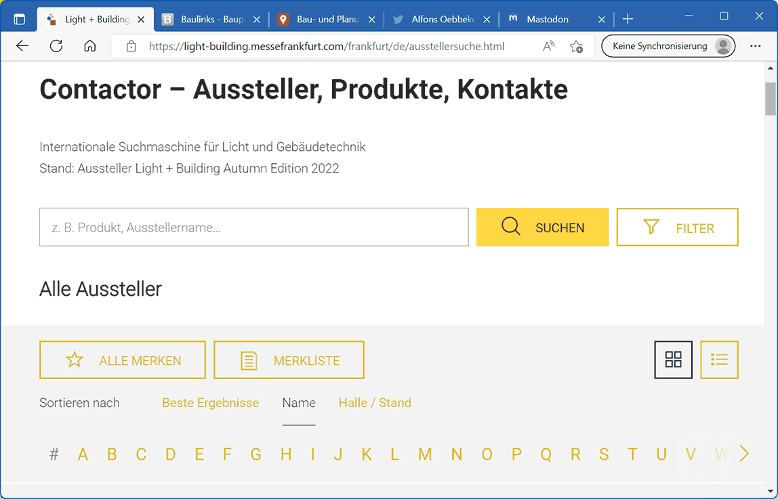Filter exhibitors by letter I

tap(312, 454)
